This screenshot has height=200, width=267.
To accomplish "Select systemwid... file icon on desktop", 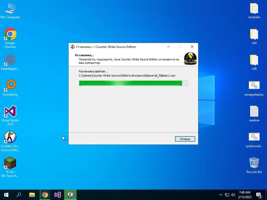I will point(254,140).
